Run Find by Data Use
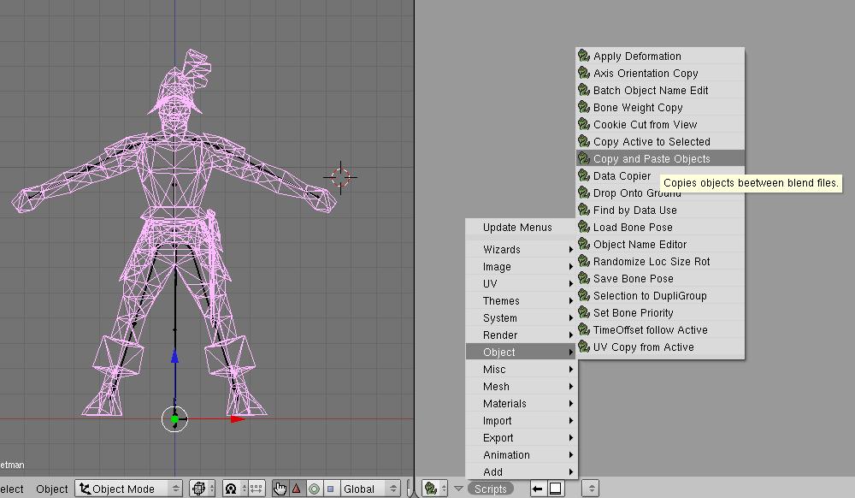Image resolution: width=855 pixels, height=498 pixels. tap(660, 210)
